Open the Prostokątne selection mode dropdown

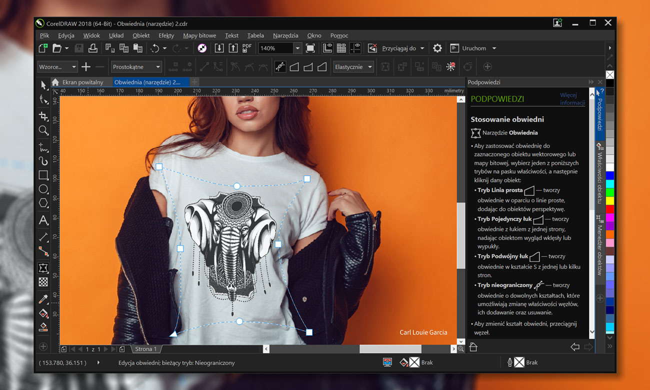point(136,66)
